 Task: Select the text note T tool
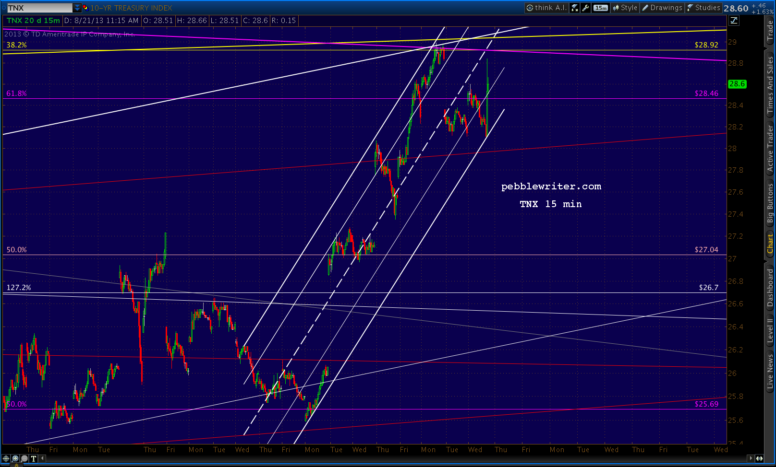coord(34,458)
